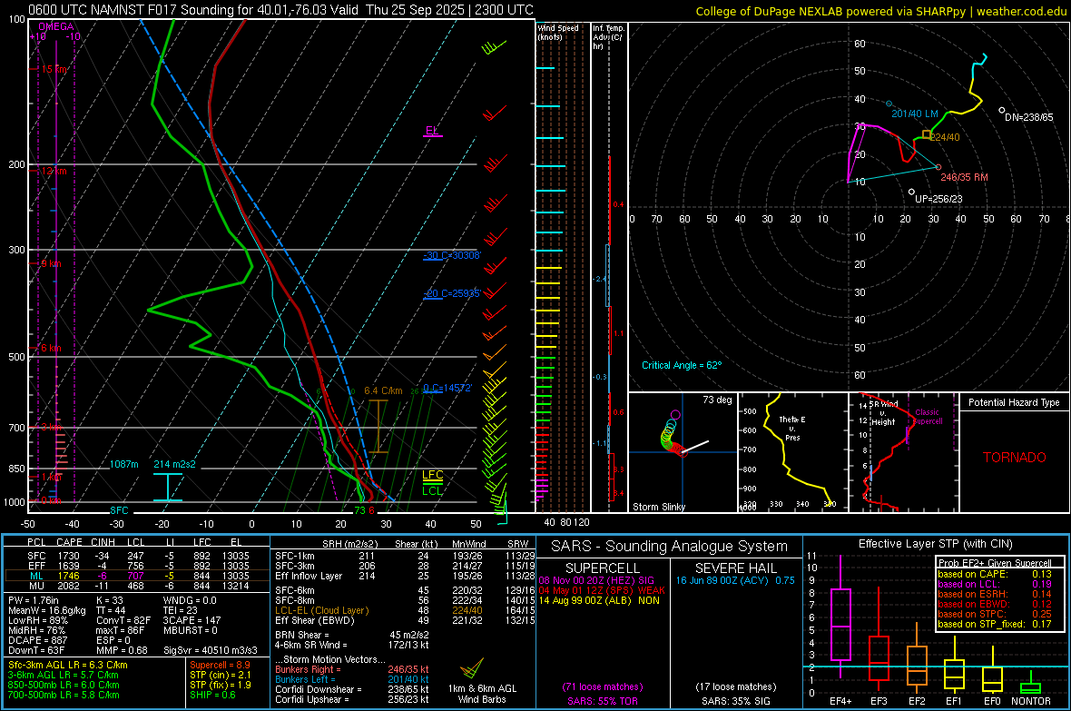1071x711 pixels.
Task: Click the Corfidi Downshear vector row
Action: pos(352,689)
